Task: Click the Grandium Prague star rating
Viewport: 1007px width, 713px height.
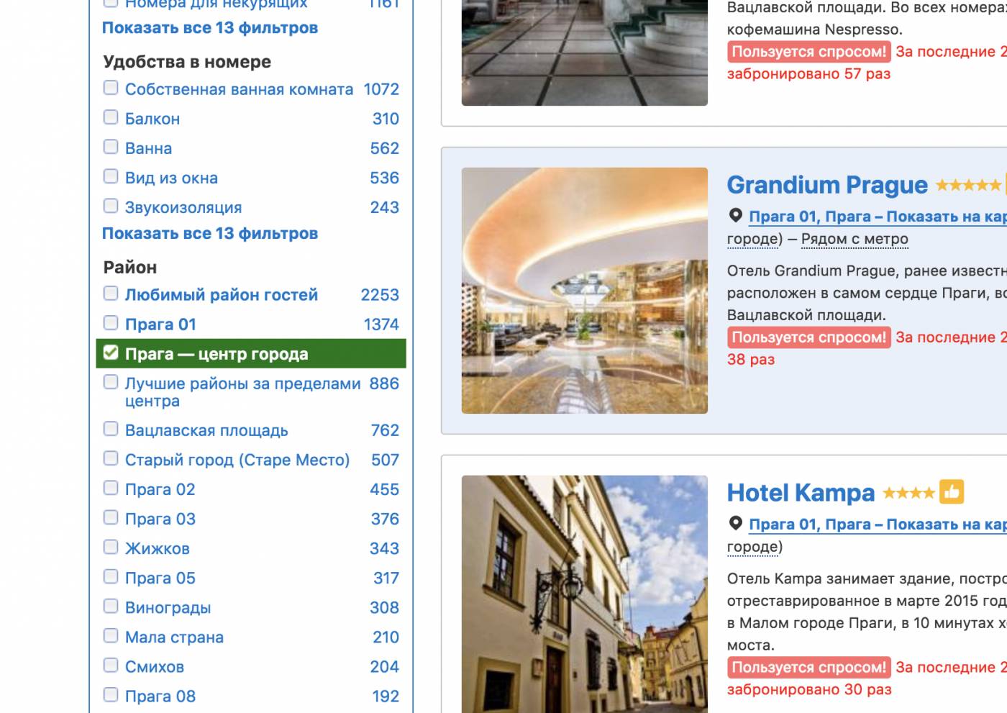Action: (967, 186)
